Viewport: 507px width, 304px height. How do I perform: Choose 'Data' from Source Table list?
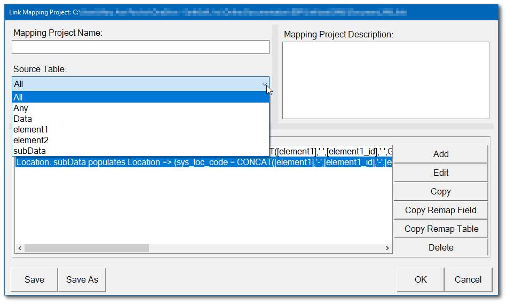coord(140,119)
